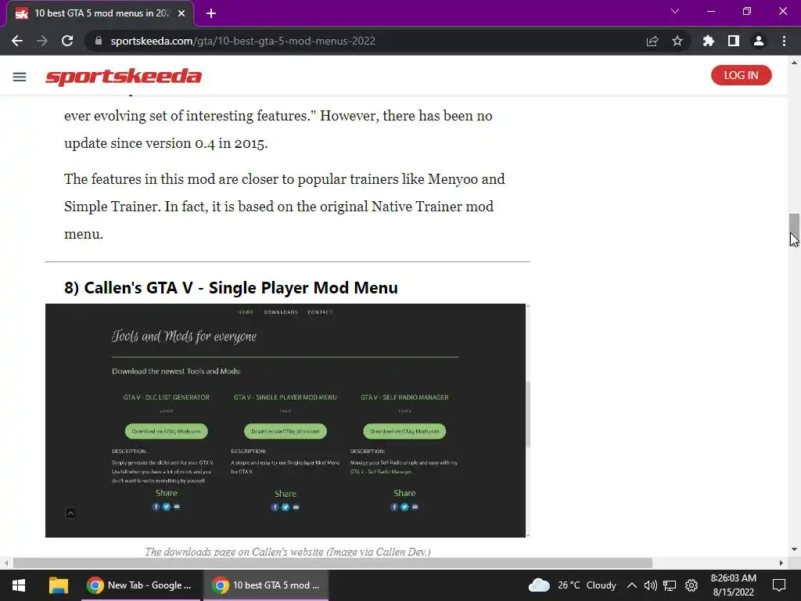The width and height of the screenshot is (801, 601).
Task: Open the Sportskeeda hamburger menu
Action: click(x=20, y=77)
